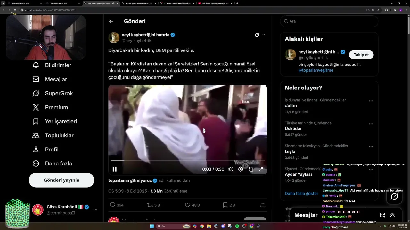Image resolution: width=410 pixels, height=230 pixels.
Task: Click the reply icon with 364 comments
Action: [x=112, y=205]
